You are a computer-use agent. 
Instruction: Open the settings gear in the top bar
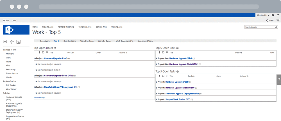click(273, 15)
